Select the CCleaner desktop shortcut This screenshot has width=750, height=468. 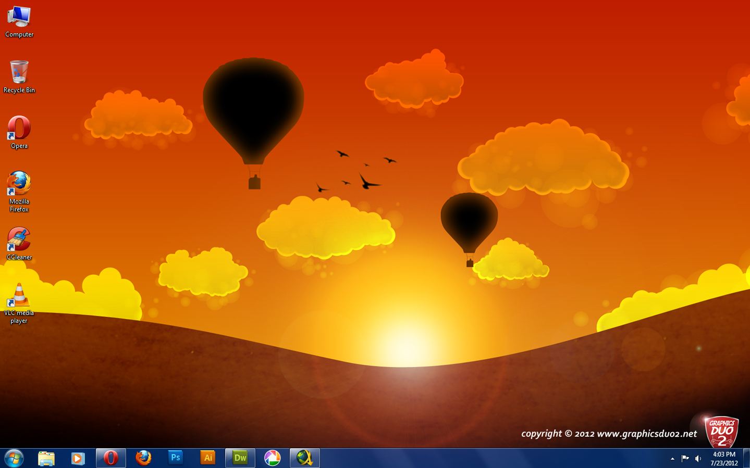(x=19, y=244)
